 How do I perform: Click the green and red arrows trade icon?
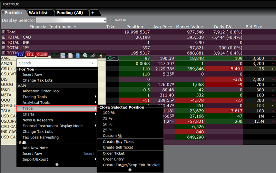point(56,55)
